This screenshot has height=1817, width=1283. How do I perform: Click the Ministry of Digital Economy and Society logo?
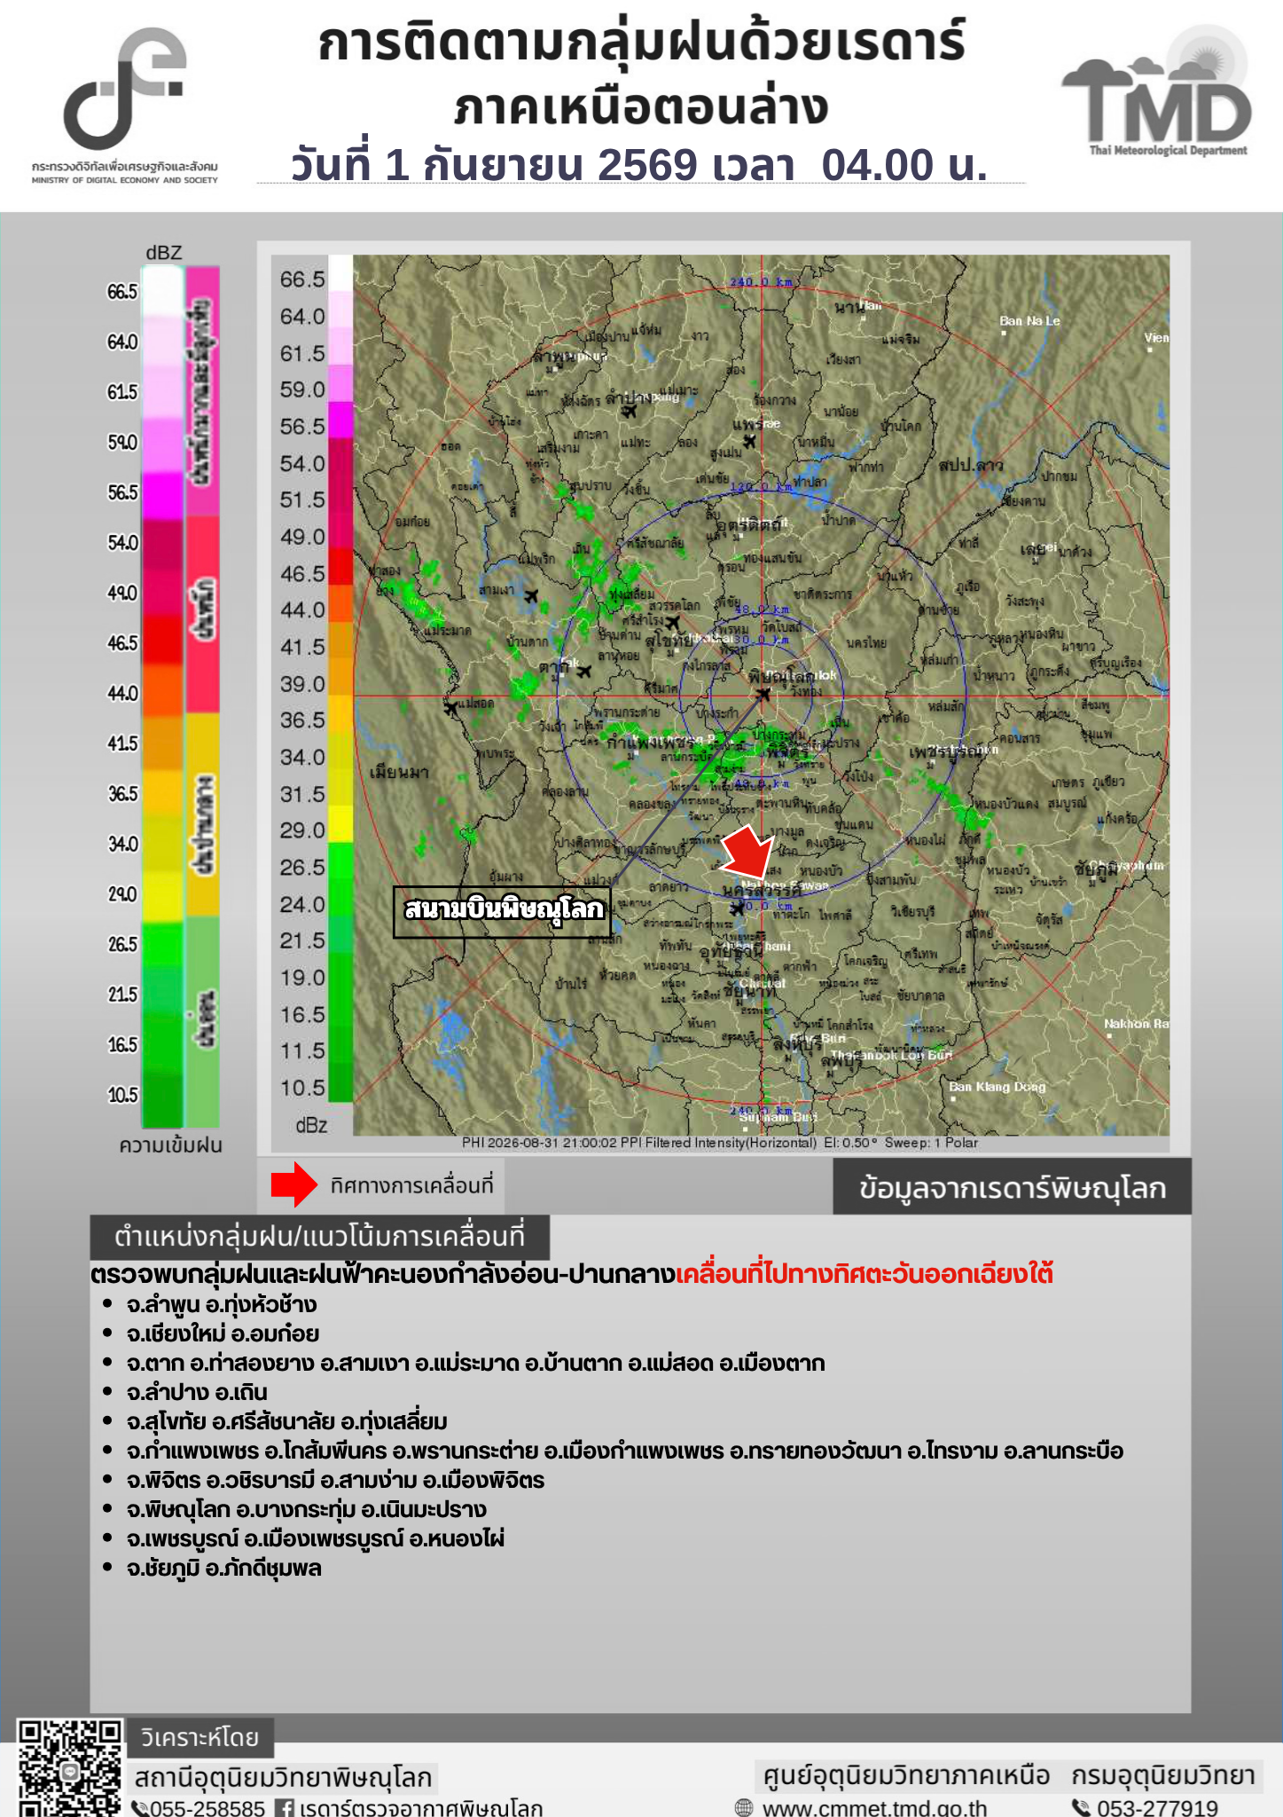pyautogui.click(x=125, y=105)
